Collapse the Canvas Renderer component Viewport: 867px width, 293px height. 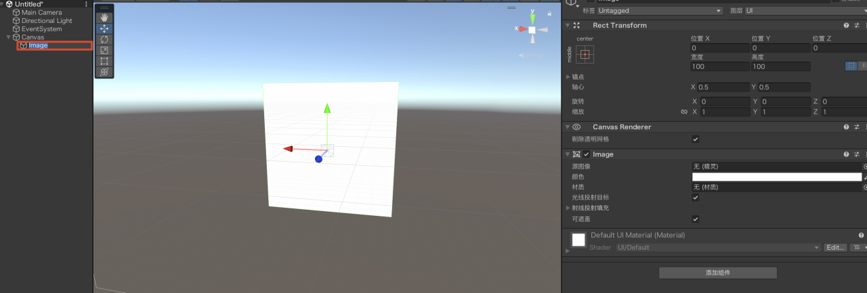click(567, 127)
